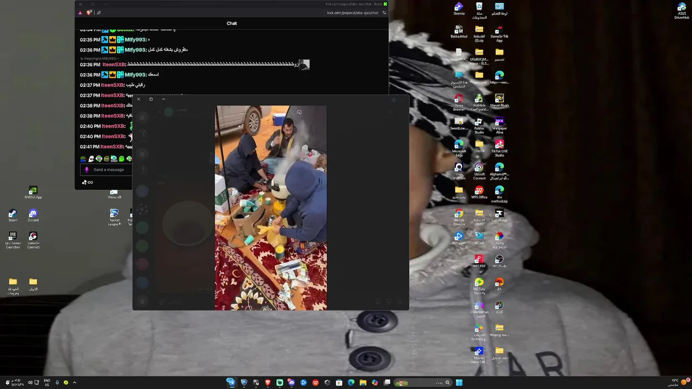Viewport: 692px width, 389px height.
Task: Open the Lively Wallpaper shortcut
Action: click(499, 240)
